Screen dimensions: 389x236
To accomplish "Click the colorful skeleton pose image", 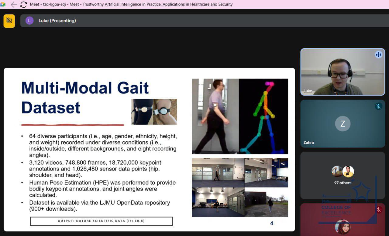I will [x=263, y=116].
